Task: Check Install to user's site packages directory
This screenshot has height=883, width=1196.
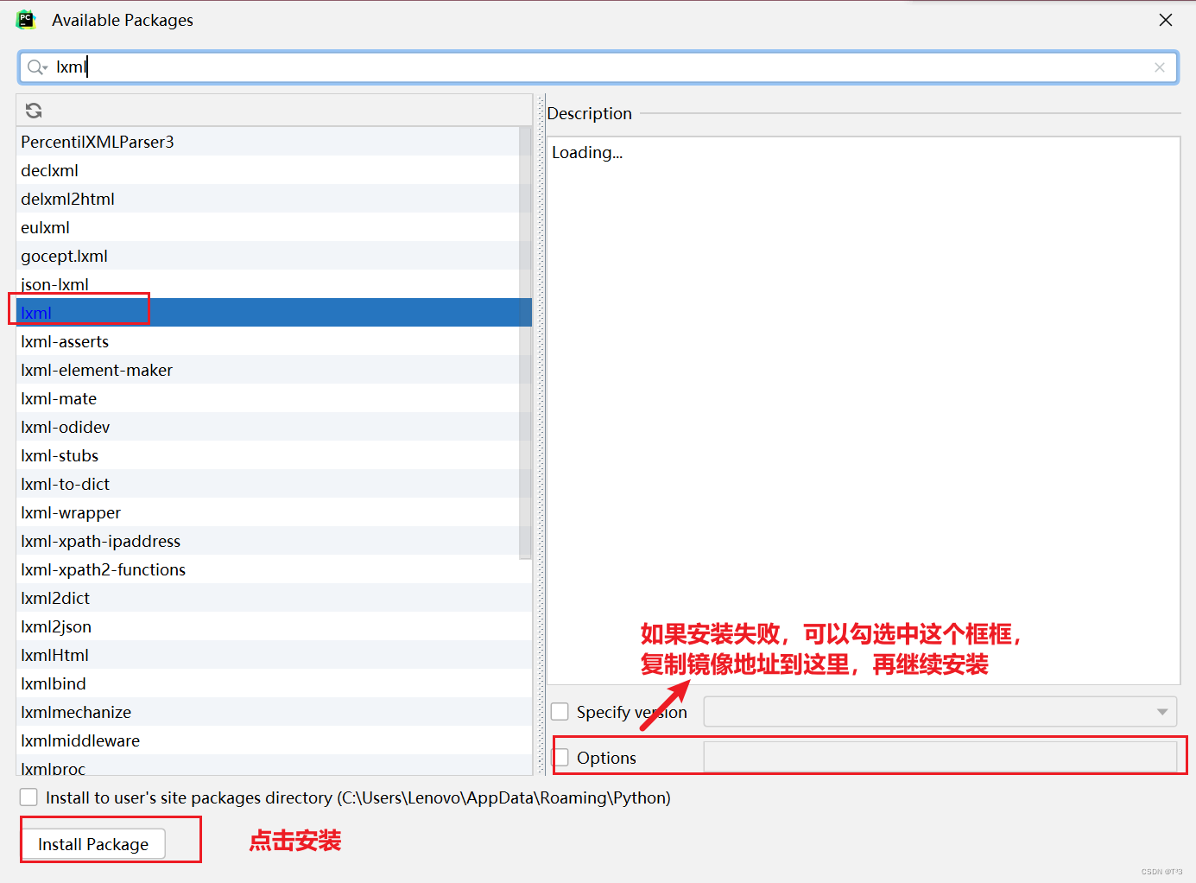Action: [x=28, y=797]
